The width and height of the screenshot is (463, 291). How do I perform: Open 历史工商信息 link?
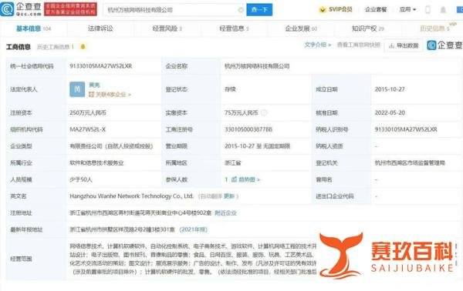56,47
